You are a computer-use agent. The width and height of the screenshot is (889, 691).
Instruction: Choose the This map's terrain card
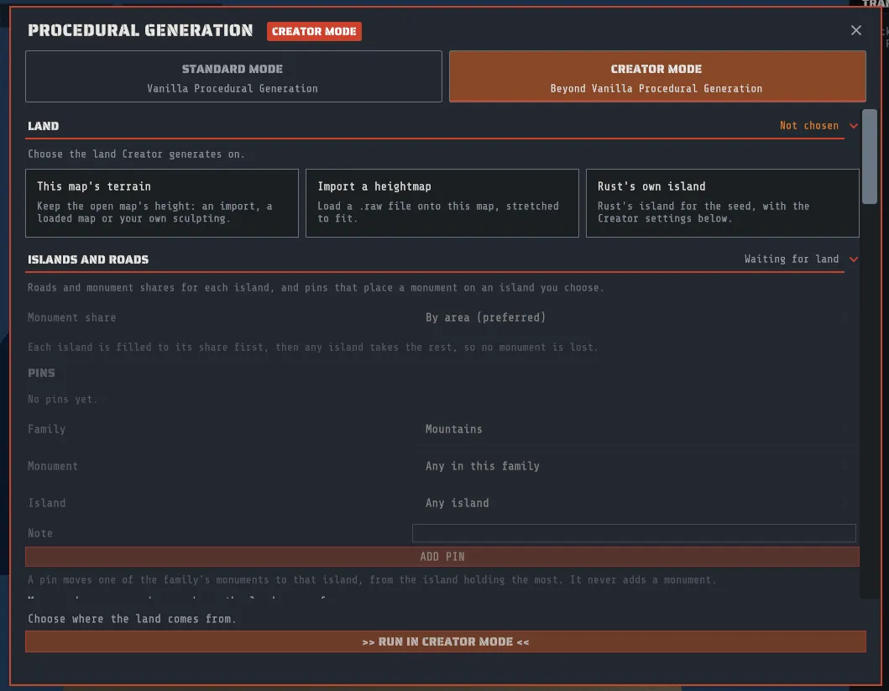161,203
